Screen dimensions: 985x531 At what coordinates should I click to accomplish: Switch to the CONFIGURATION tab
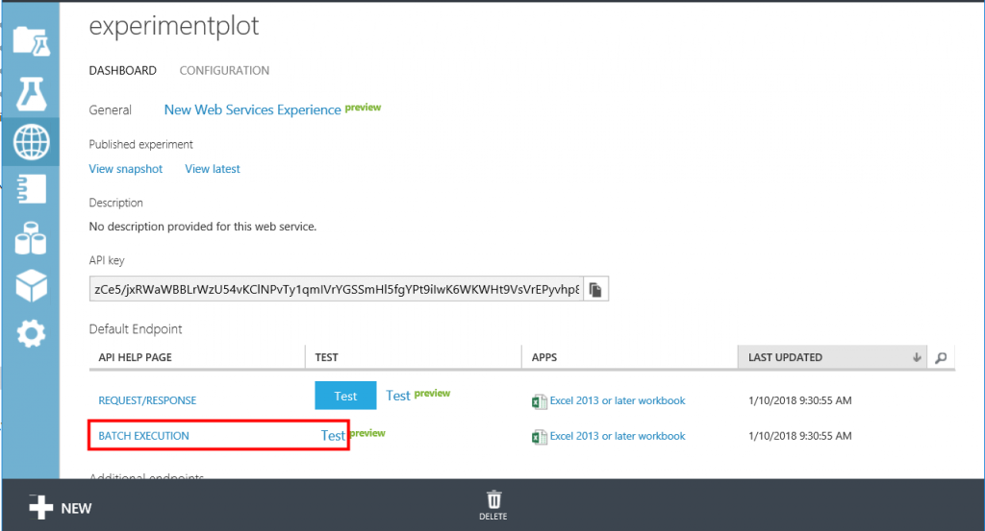pos(224,71)
